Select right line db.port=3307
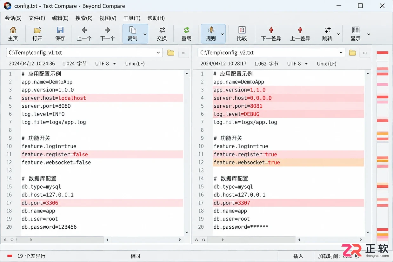 click(x=288, y=203)
